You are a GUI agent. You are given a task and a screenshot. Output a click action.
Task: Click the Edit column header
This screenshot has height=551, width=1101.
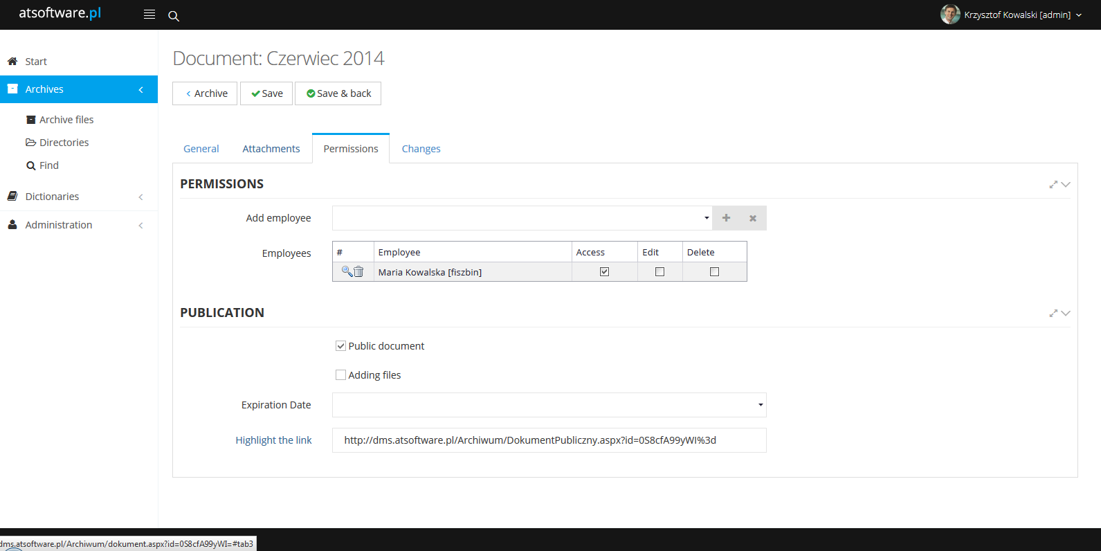660,252
